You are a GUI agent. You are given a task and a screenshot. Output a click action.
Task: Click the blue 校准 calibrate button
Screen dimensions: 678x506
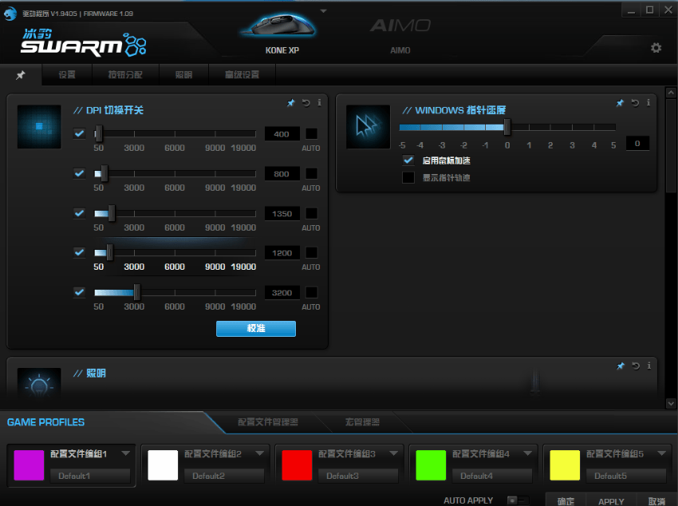pos(256,328)
